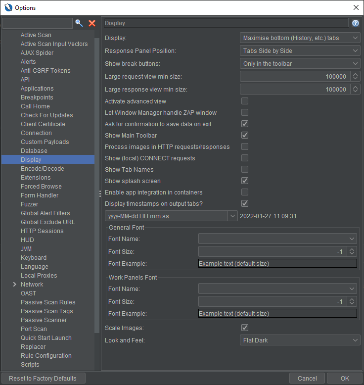
Task: Select Scripts in options tree
Action: [x=30, y=364]
